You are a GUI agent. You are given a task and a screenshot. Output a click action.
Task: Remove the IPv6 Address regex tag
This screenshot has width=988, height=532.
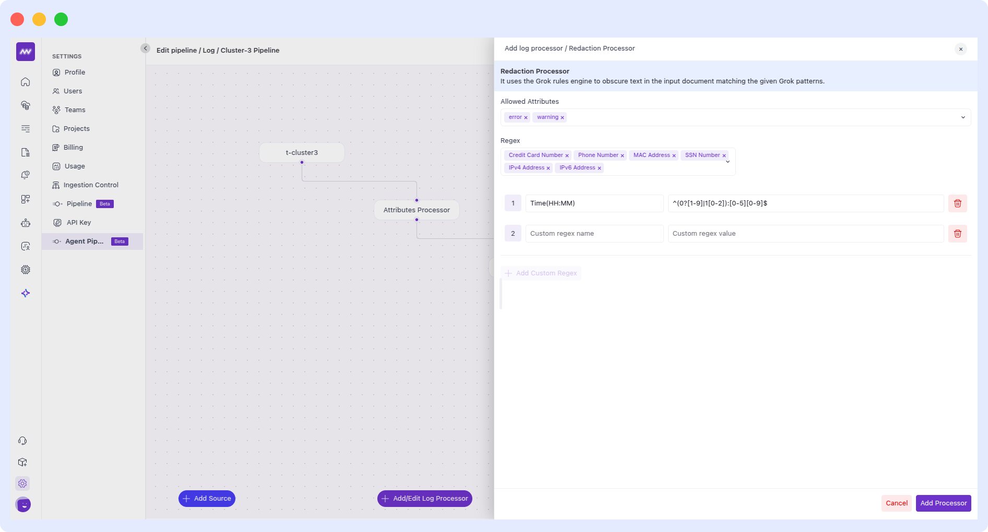pos(599,168)
